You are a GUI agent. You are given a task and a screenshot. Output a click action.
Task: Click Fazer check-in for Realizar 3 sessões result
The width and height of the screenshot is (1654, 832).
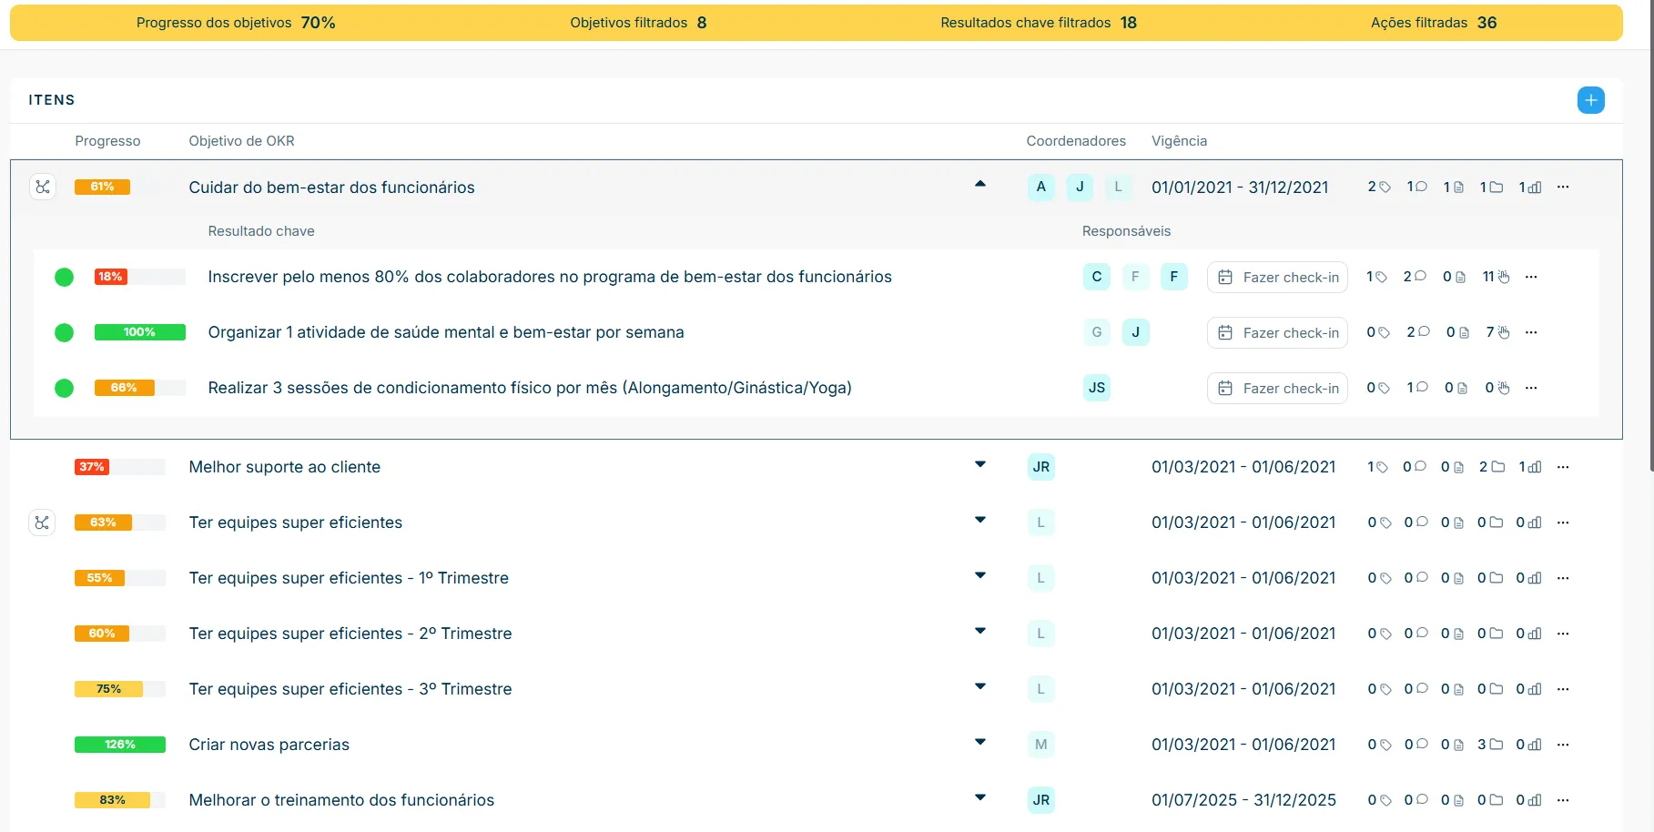(1277, 388)
